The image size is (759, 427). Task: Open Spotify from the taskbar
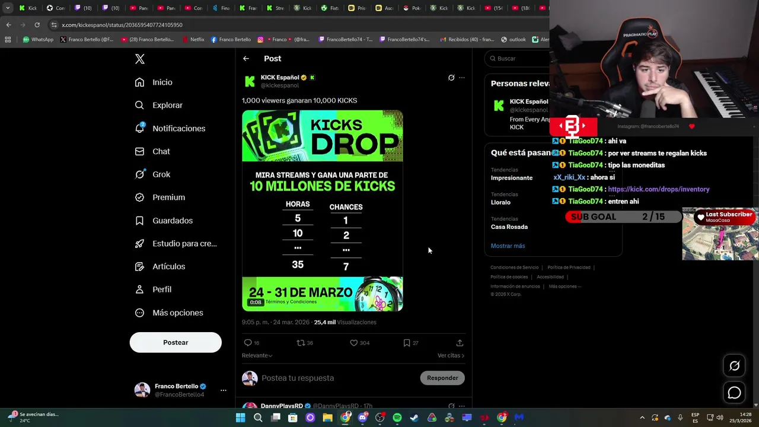point(397,418)
